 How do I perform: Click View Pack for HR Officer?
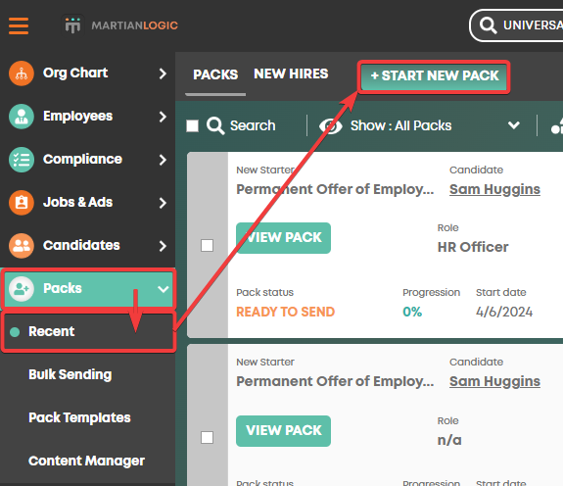point(283,238)
